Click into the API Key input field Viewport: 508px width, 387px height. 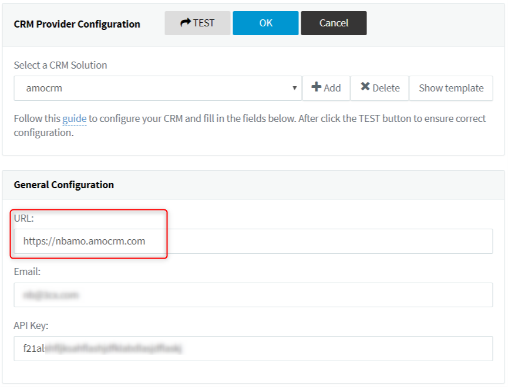click(253, 348)
